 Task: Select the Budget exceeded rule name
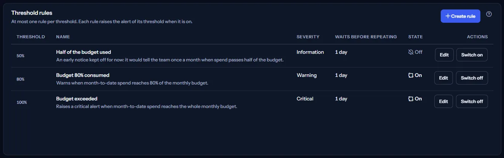pyautogui.click(x=77, y=99)
